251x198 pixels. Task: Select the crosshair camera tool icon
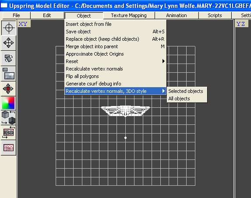[x=9, y=28]
